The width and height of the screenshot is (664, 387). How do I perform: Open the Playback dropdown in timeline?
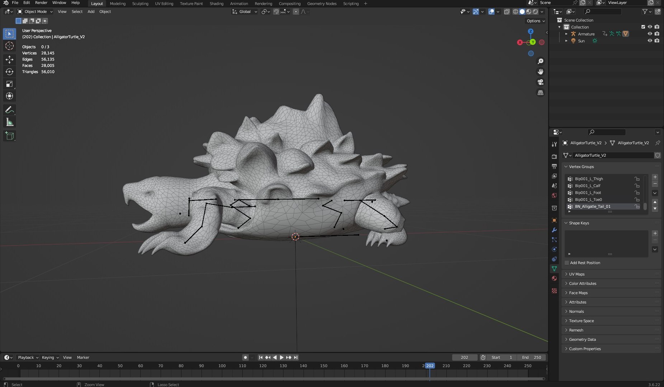[28, 357]
